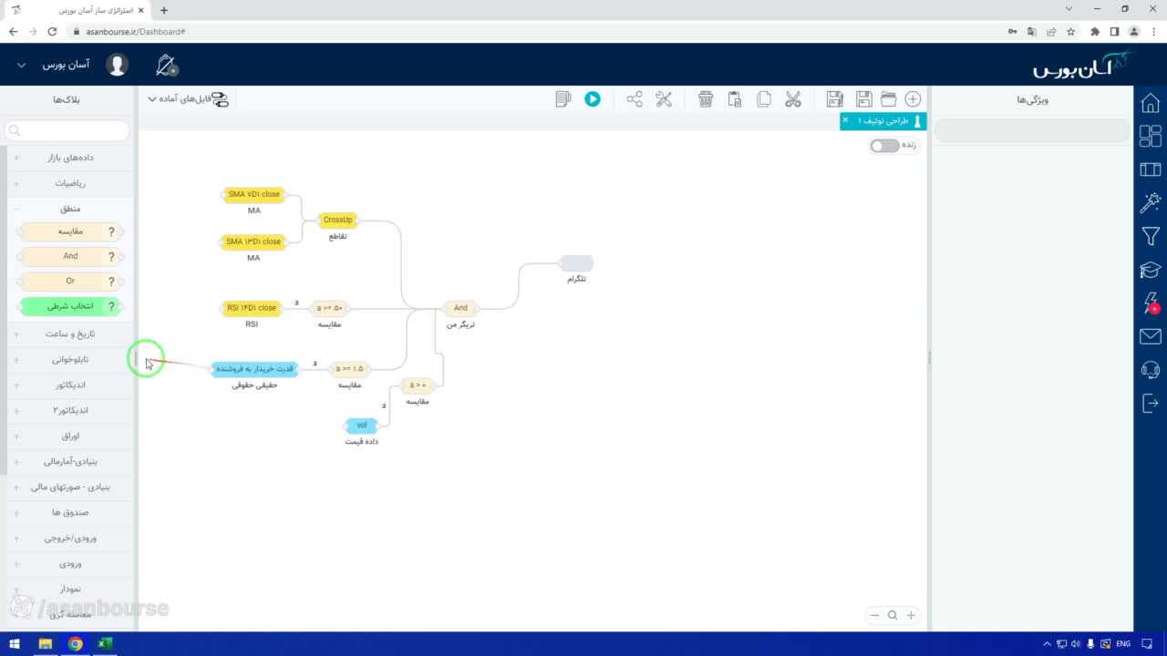
Task: Open the magic wand icon in sidebar
Action: [1151, 202]
